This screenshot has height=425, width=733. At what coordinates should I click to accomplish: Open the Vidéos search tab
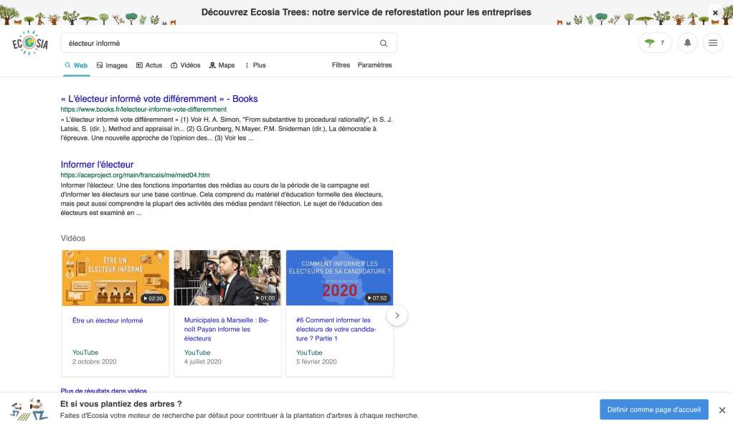[x=186, y=65]
